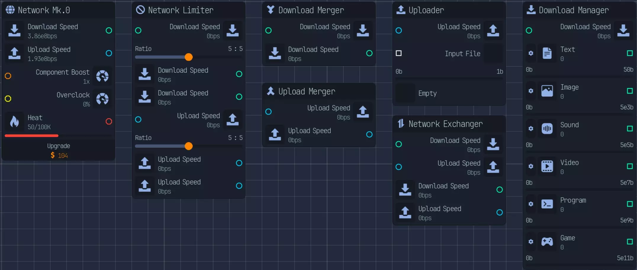Click the Overclock gauge icon

[x=102, y=99]
